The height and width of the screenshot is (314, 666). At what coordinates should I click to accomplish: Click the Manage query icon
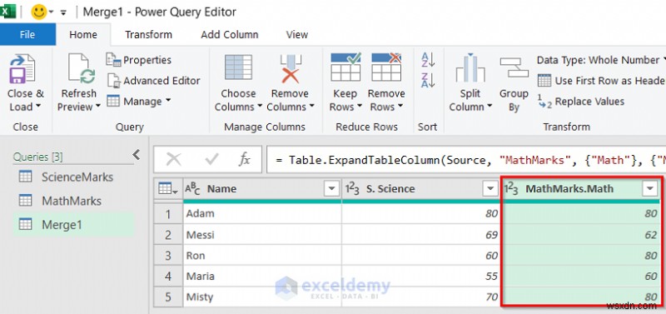(x=113, y=101)
